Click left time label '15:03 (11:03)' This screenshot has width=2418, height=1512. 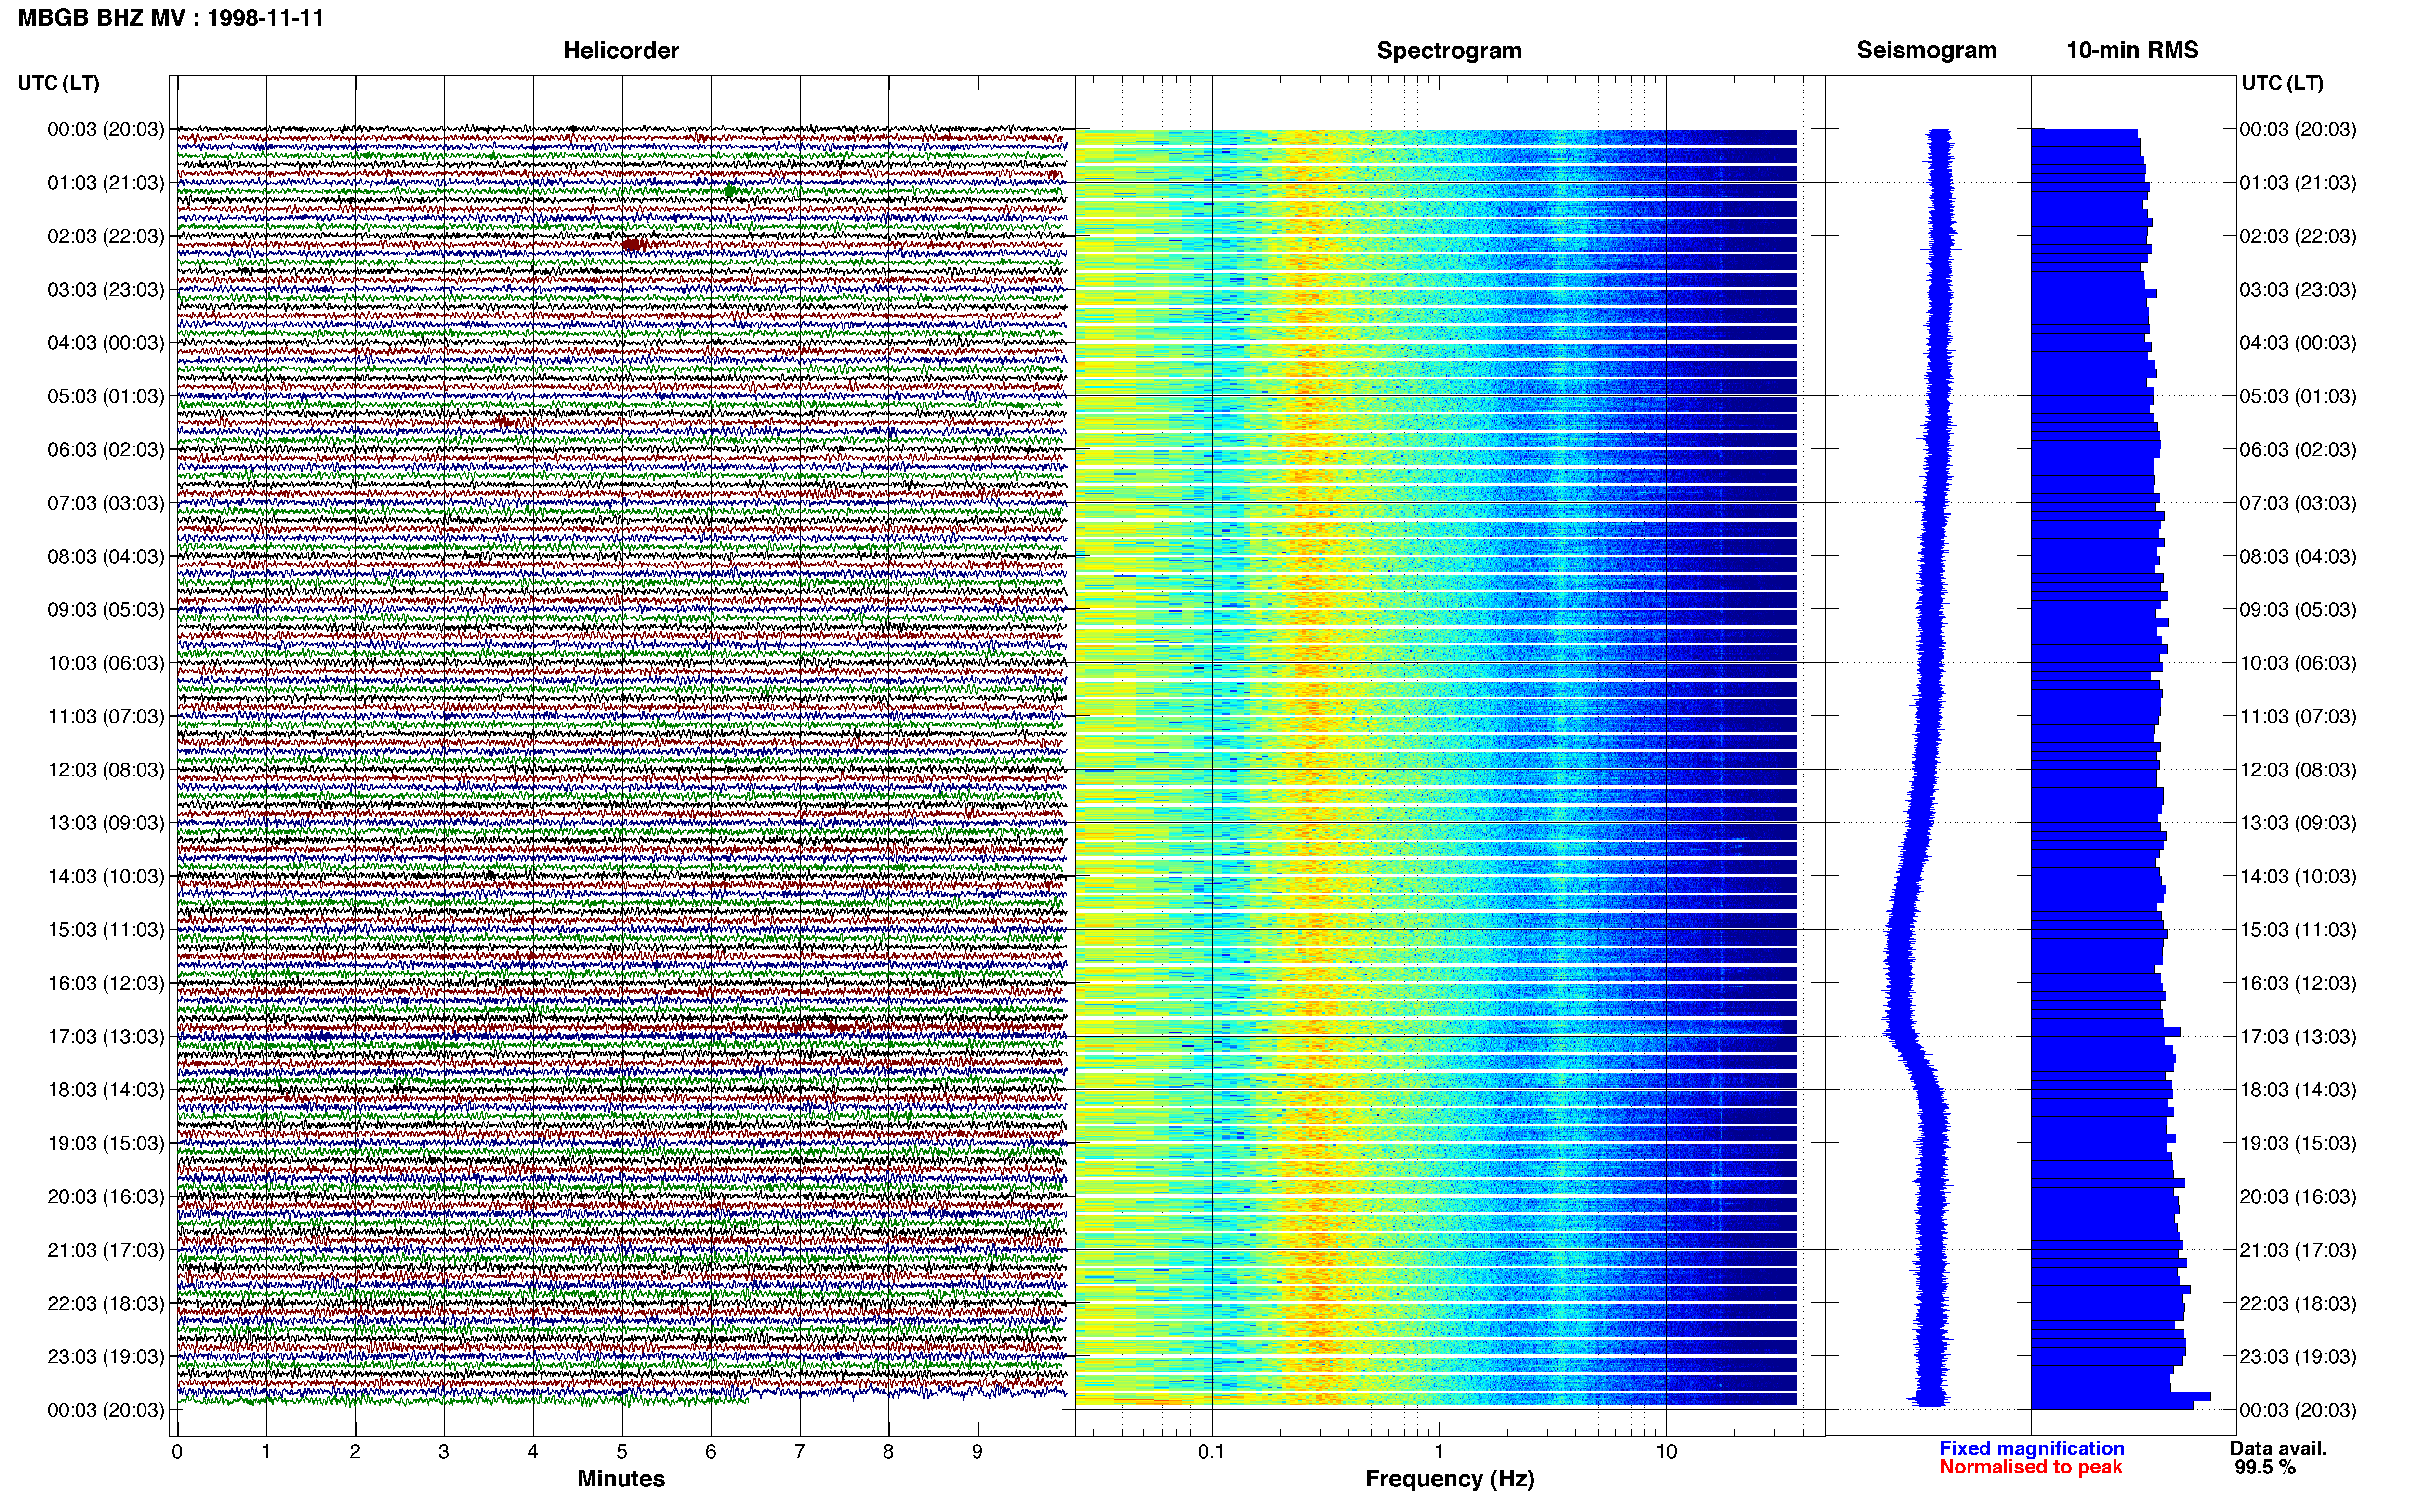[105, 930]
